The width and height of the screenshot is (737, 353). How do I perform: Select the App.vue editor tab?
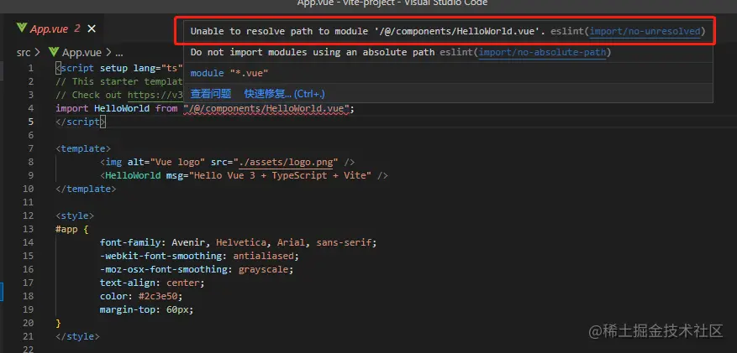(x=55, y=29)
